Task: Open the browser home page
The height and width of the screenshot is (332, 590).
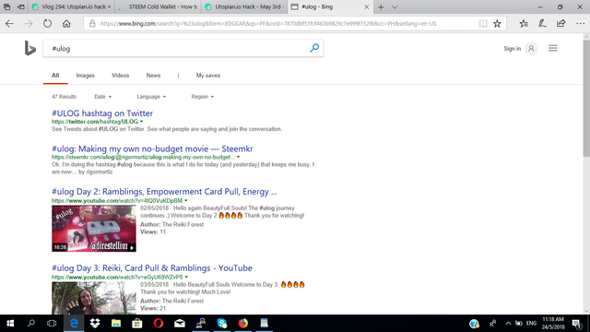Action: click(66, 23)
